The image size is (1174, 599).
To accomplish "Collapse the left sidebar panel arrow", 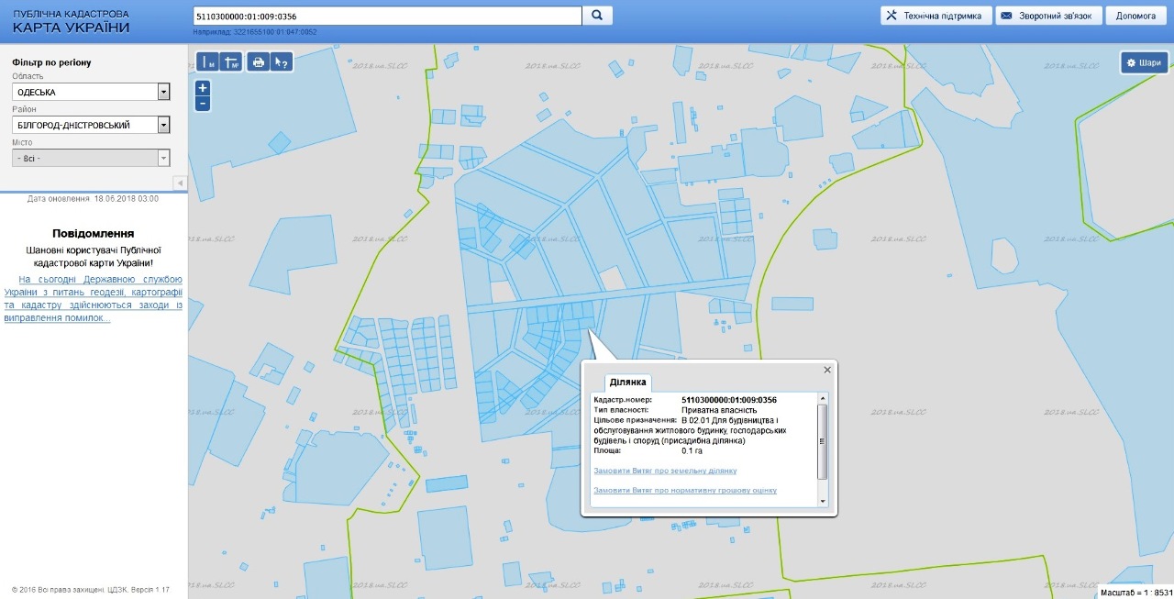I will (180, 183).
